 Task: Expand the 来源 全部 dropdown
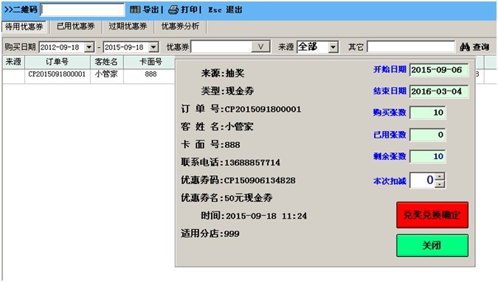pos(333,47)
